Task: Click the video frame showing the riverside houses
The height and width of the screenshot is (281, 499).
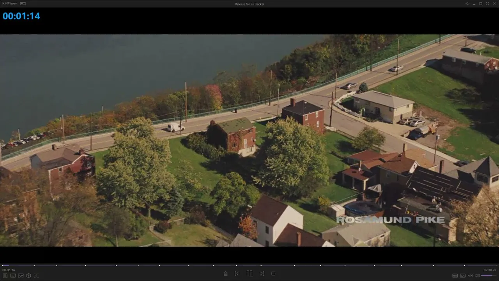Action: 249,140
